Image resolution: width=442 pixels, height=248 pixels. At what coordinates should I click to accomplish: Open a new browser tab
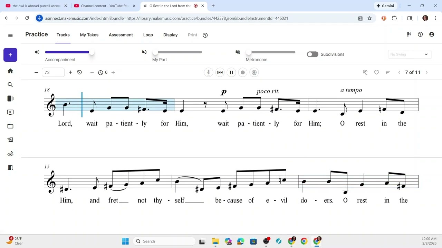(213, 6)
